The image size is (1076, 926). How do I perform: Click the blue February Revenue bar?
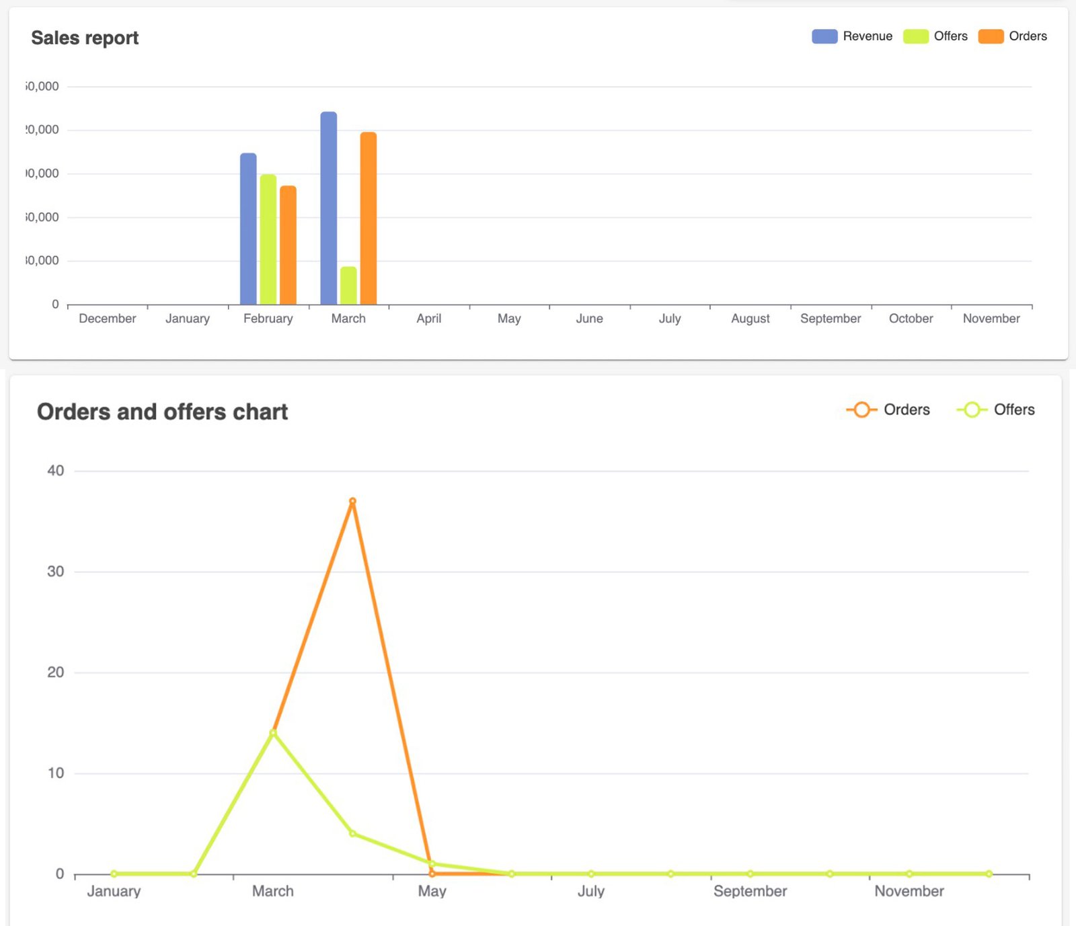248,229
